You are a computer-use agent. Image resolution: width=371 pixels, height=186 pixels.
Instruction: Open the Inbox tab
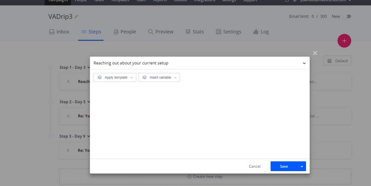point(59,32)
